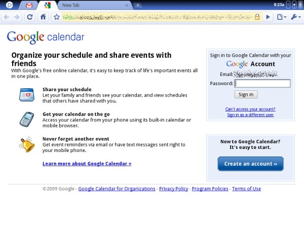
Task: Open the home page
Action: [43, 17]
